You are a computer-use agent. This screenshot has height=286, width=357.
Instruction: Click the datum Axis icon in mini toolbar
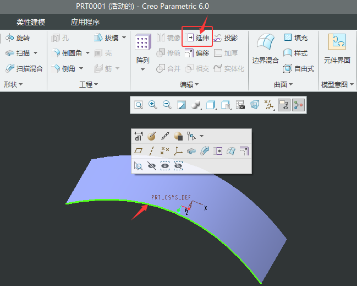pyautogui.click(x=152, y=151)
